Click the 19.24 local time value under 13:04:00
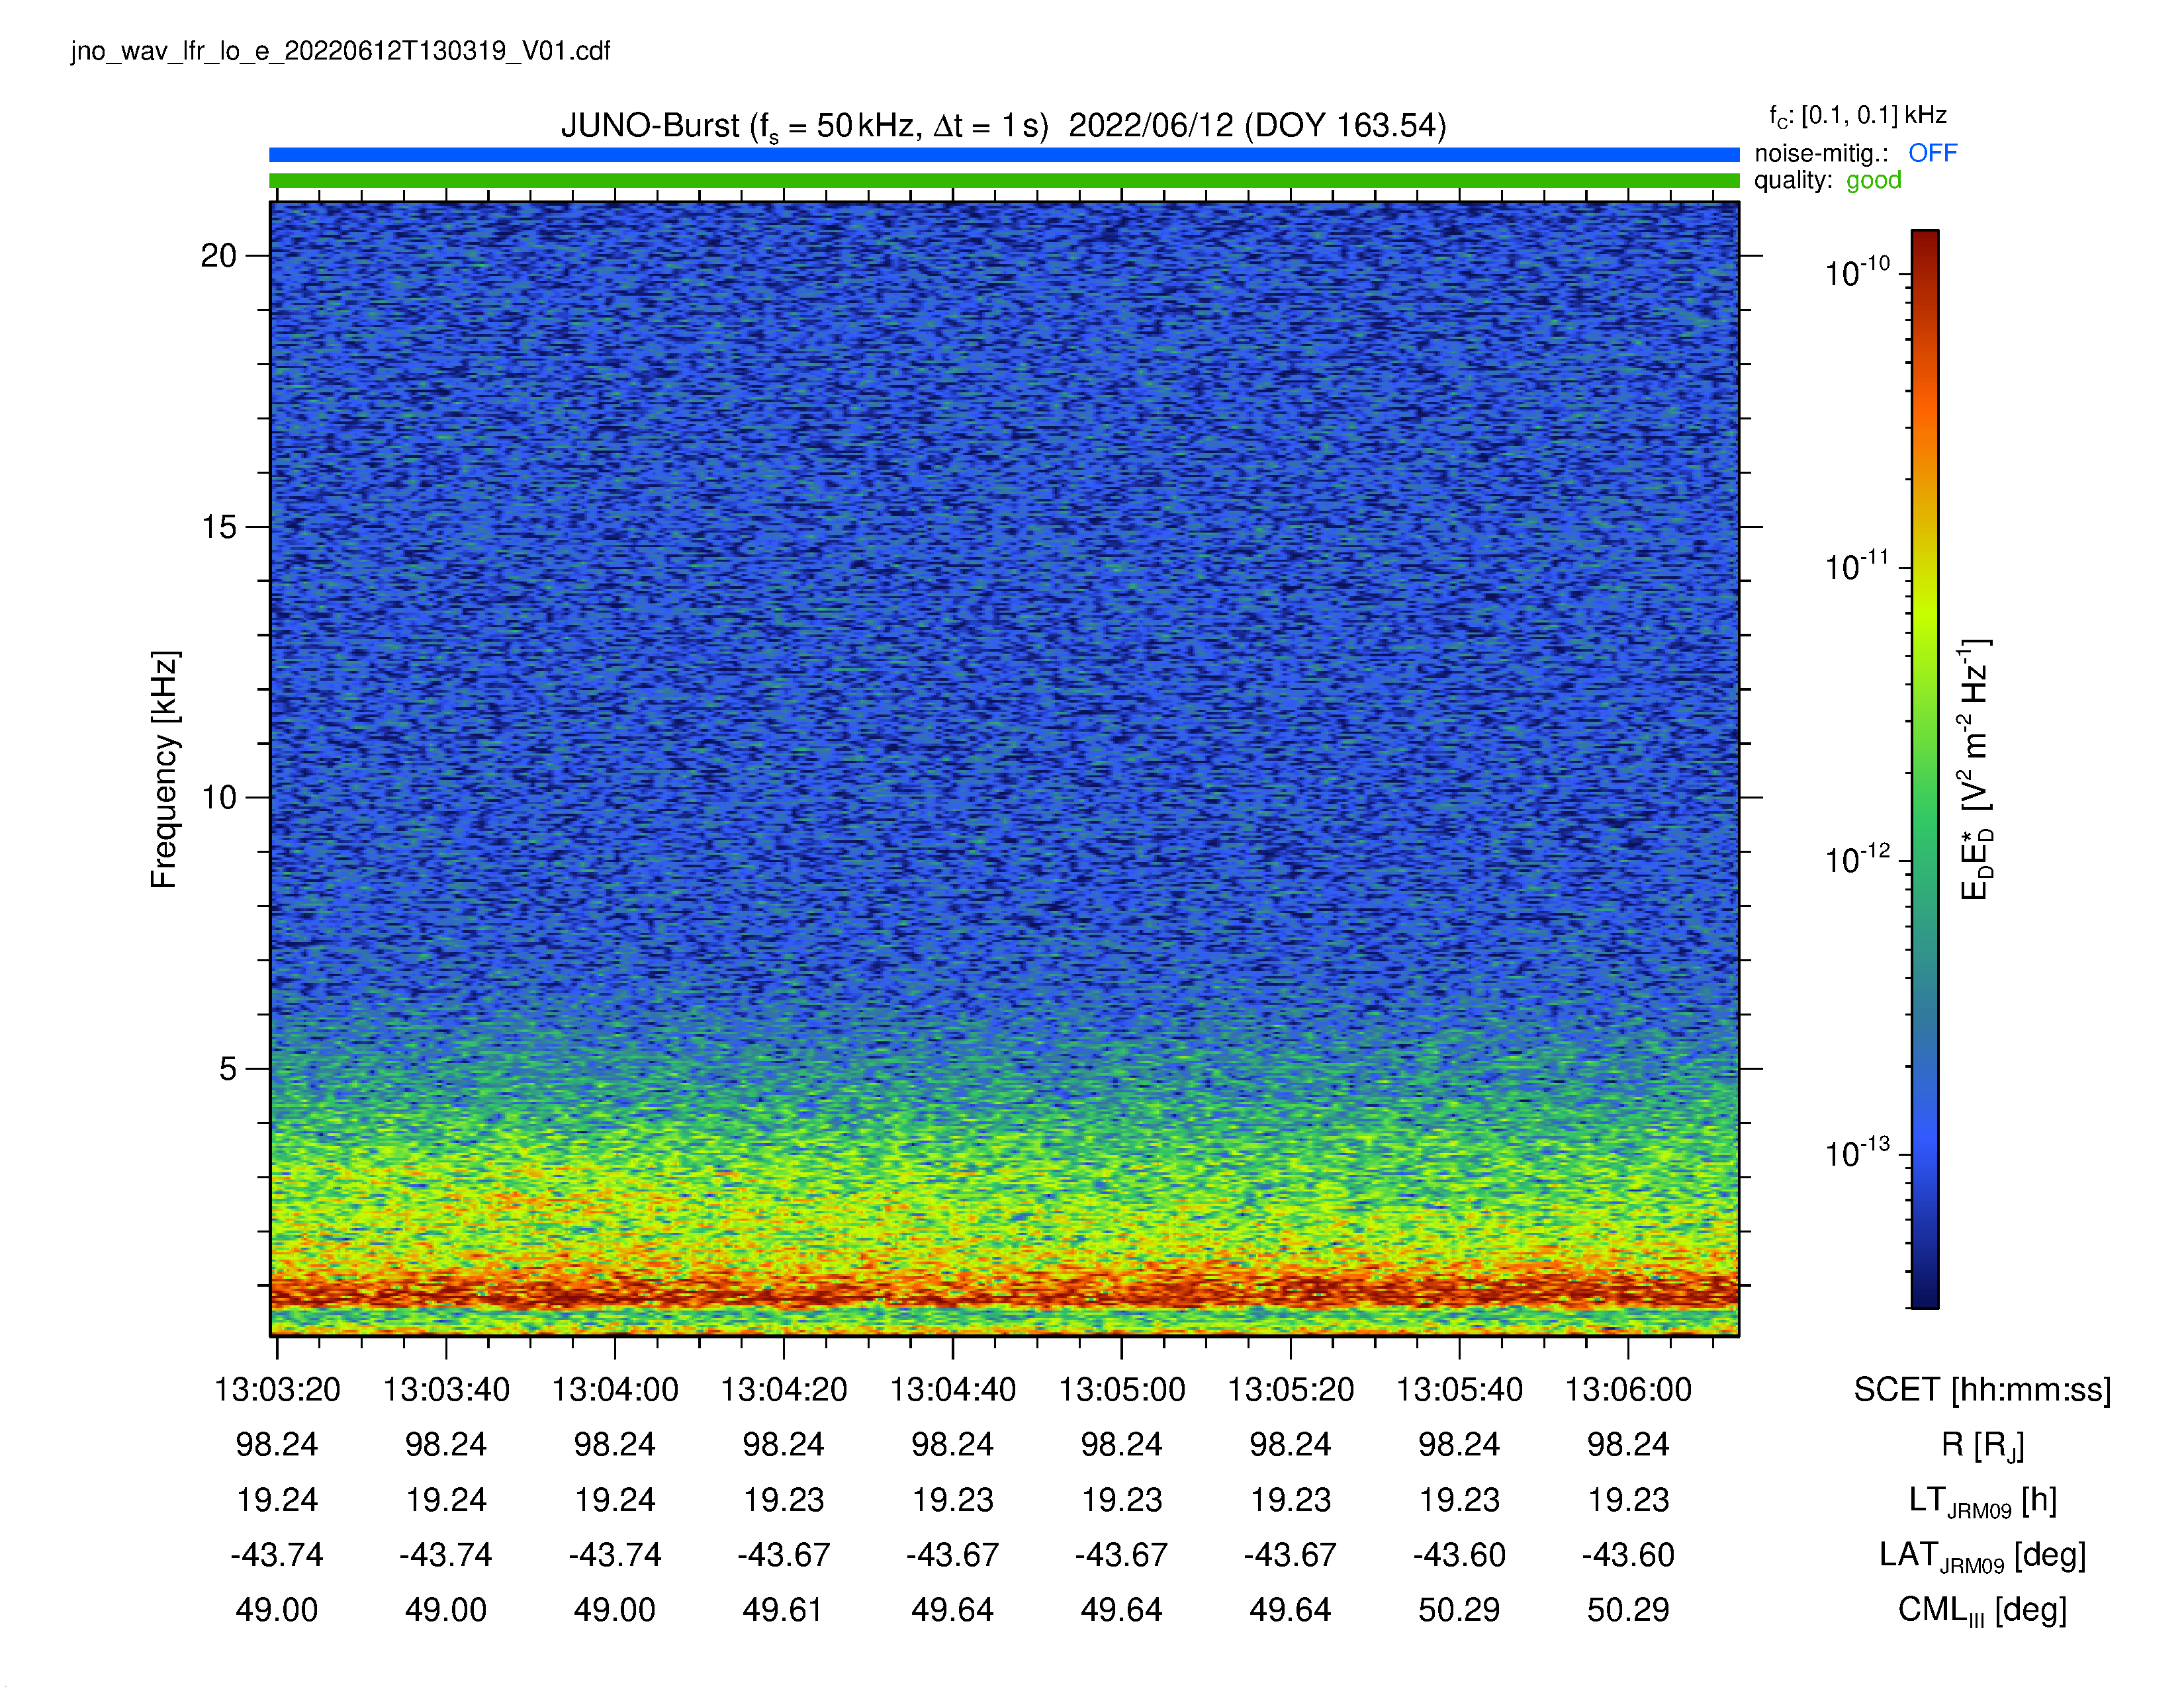The image size is (2184, 1687). tap(615, 1500)
